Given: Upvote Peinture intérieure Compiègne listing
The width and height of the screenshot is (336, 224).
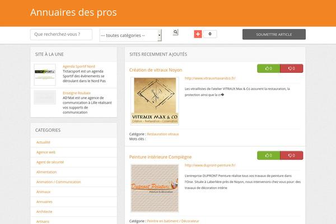Looking at the screenshot, I should point(268,156).
